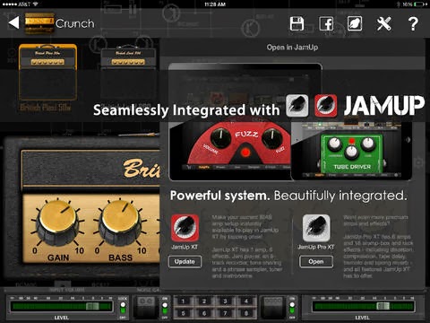Screen dimensions: 430x323
Task: Click the input LEVEL slider handle
Action: (x=92, y=306)
